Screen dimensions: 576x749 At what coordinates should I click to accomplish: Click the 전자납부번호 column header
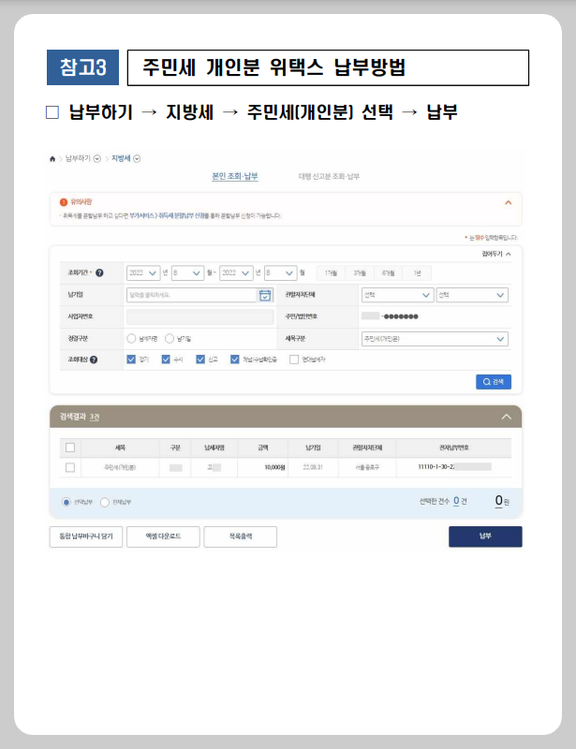(x=453, y=448)
